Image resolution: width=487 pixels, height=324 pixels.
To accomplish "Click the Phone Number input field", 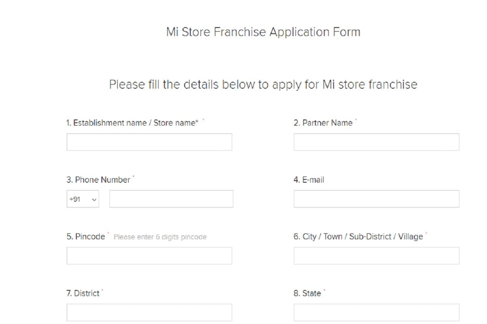I will pyautogui.click(x=171, y=198).
